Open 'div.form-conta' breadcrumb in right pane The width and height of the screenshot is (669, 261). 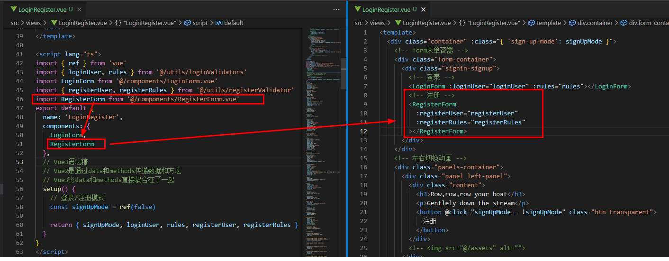649,23
